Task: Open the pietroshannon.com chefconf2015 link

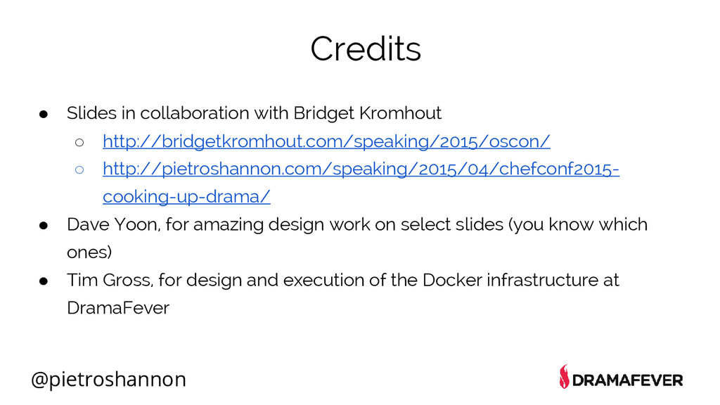Action: point(361,169)
